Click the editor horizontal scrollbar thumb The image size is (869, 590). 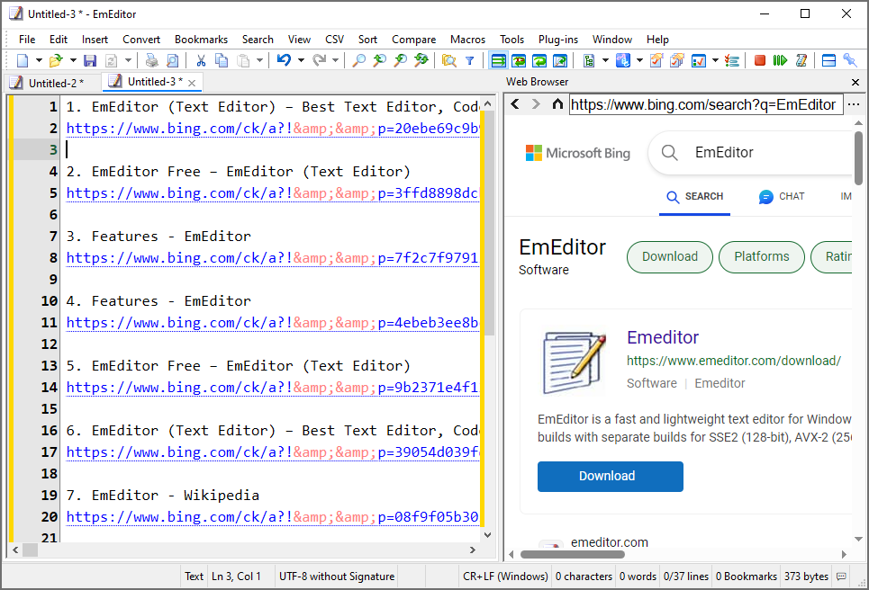30,550
